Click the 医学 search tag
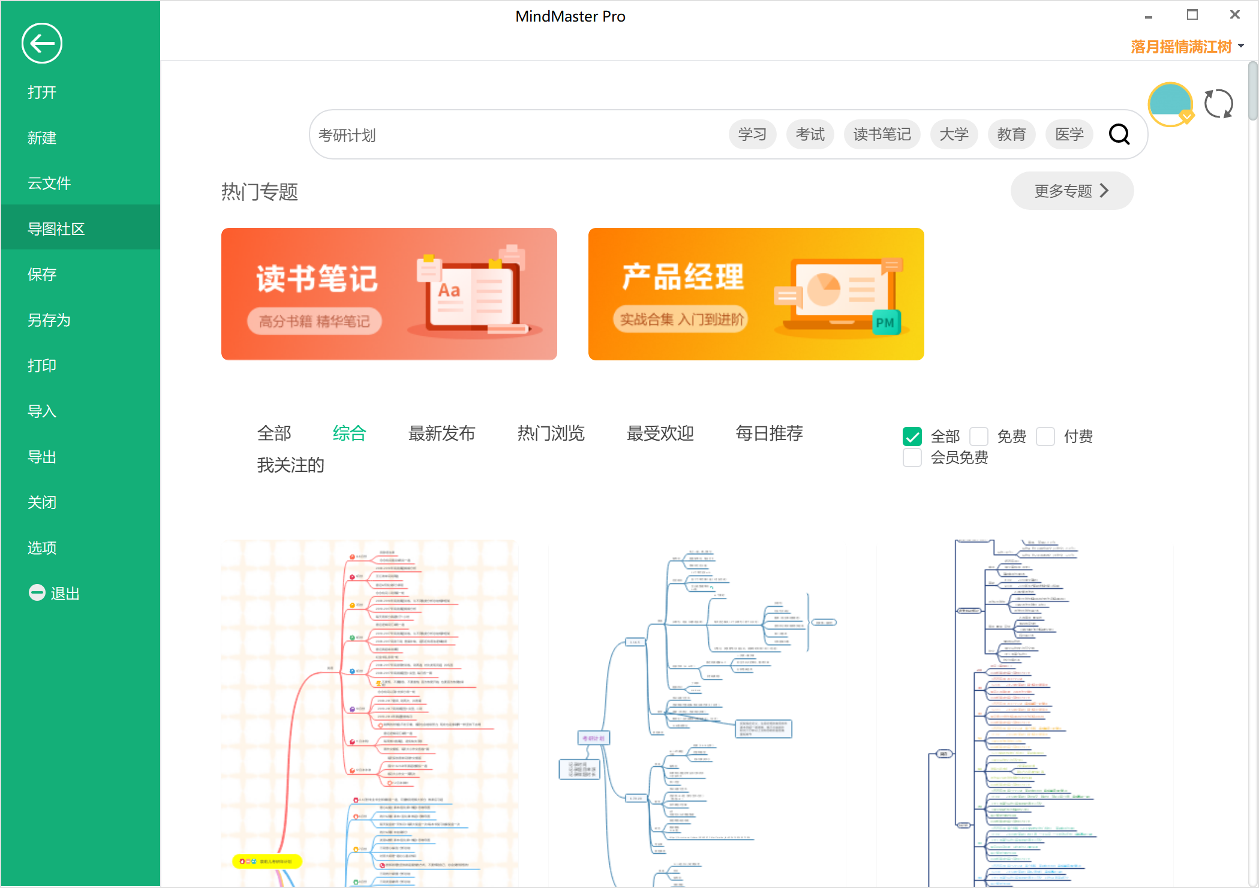1259x888 pixels. 1069,134
